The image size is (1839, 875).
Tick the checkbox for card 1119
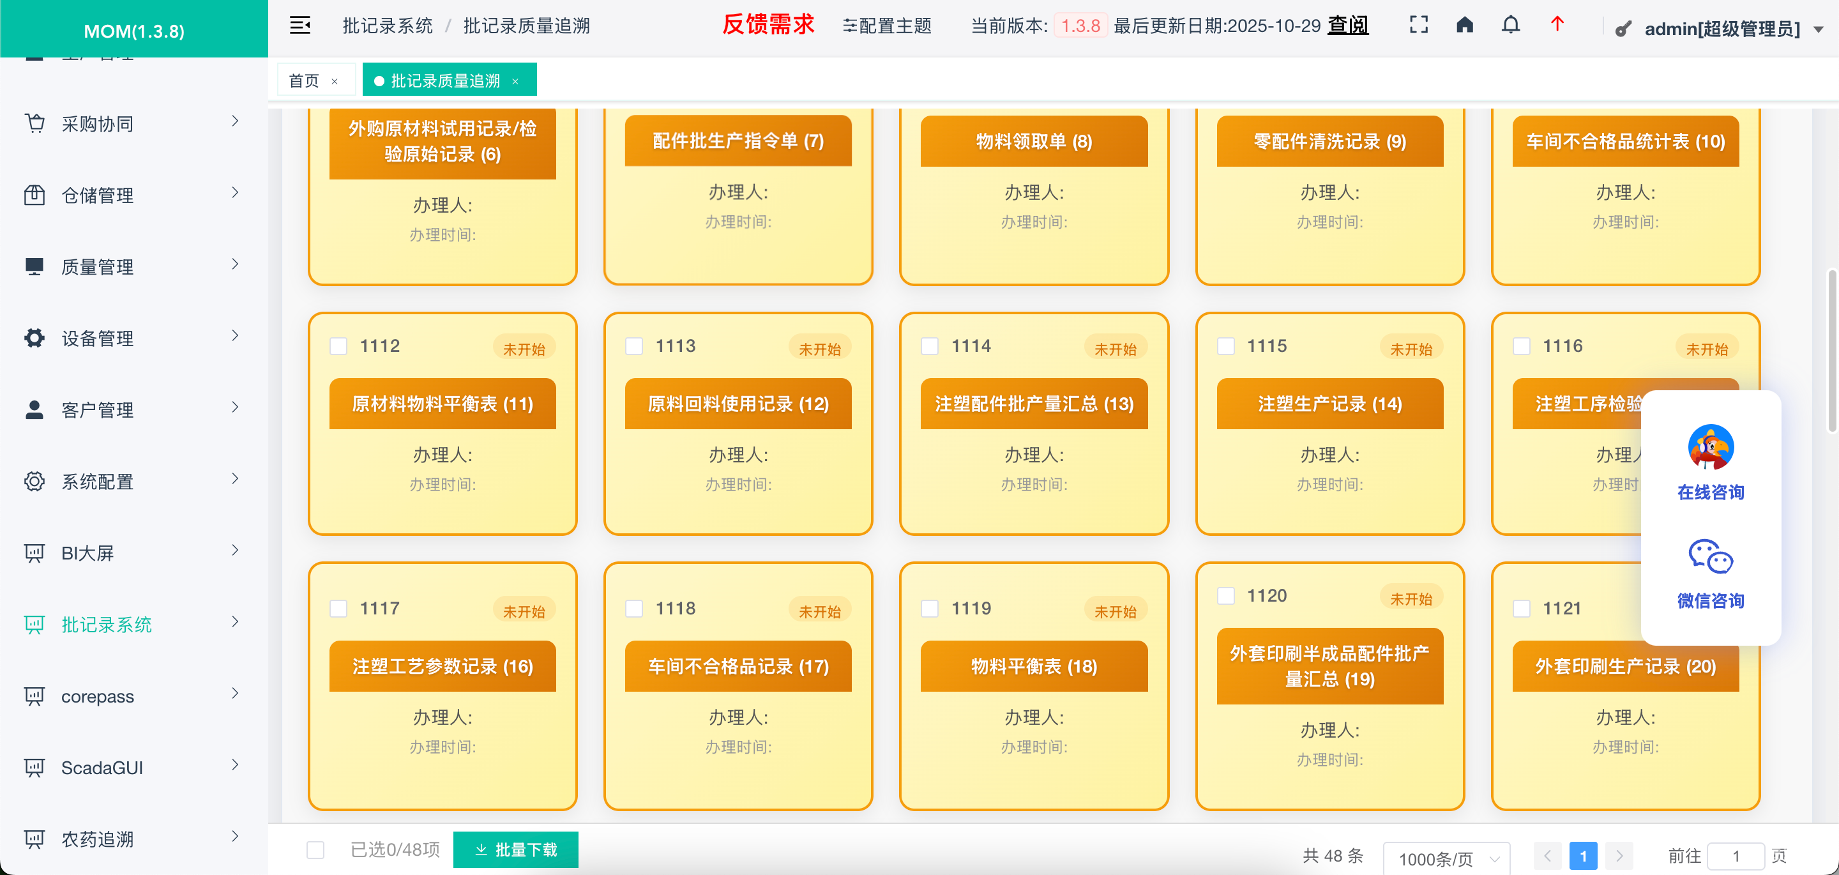click(930, 609)
